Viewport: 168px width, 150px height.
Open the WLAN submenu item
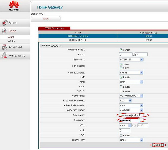pyautogui.click(x=11, y=41)
